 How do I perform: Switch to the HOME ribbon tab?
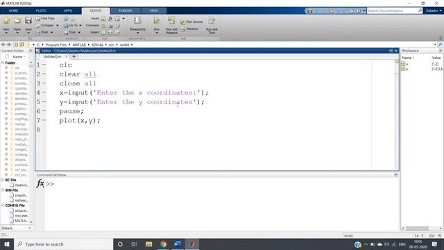[13, 10]
